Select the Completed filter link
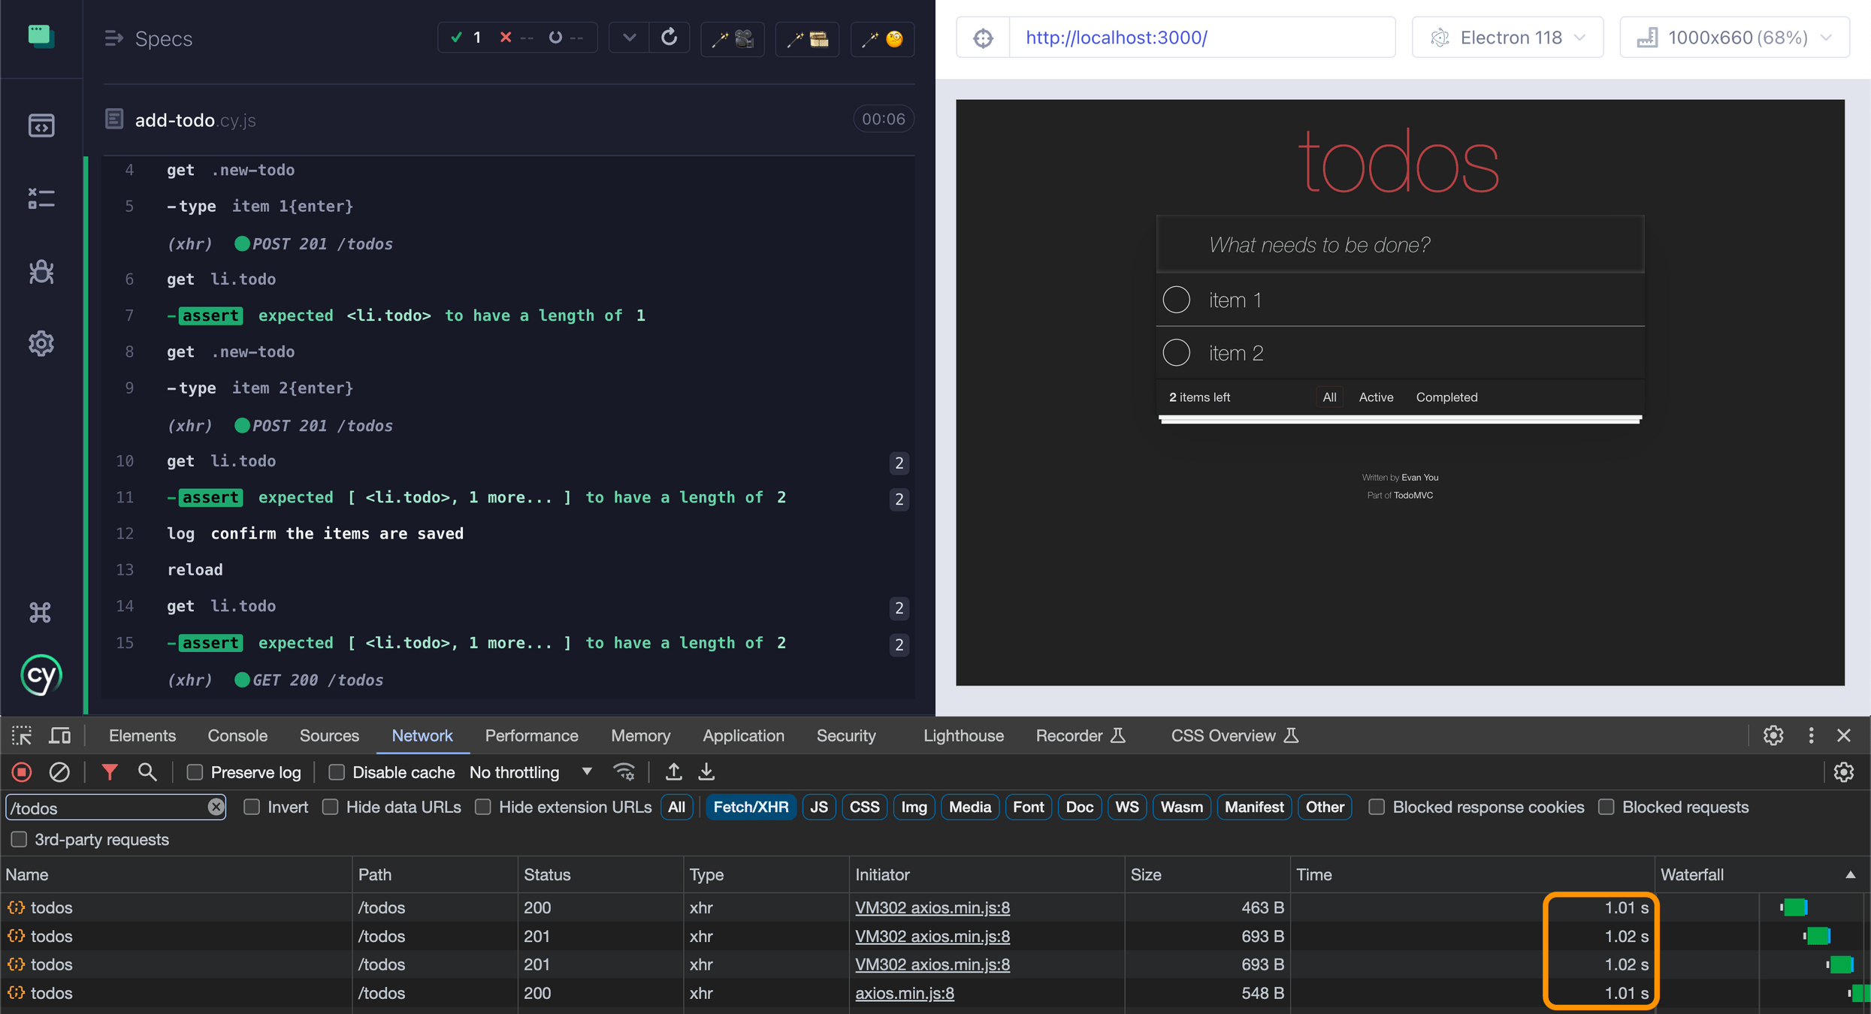This screenshot has height=1014, width=1871. point(1446,397)
